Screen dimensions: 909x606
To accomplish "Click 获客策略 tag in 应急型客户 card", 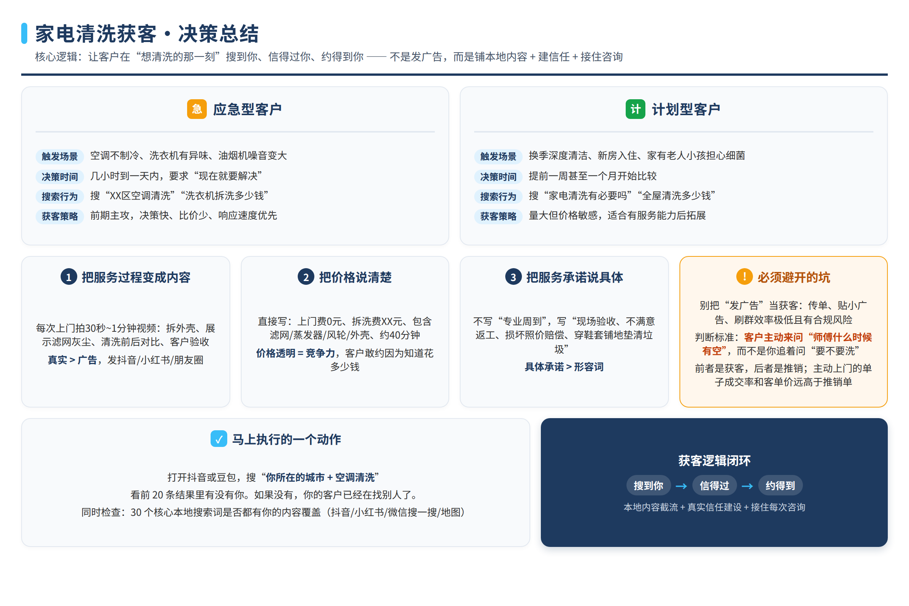I will coord(60,216).
